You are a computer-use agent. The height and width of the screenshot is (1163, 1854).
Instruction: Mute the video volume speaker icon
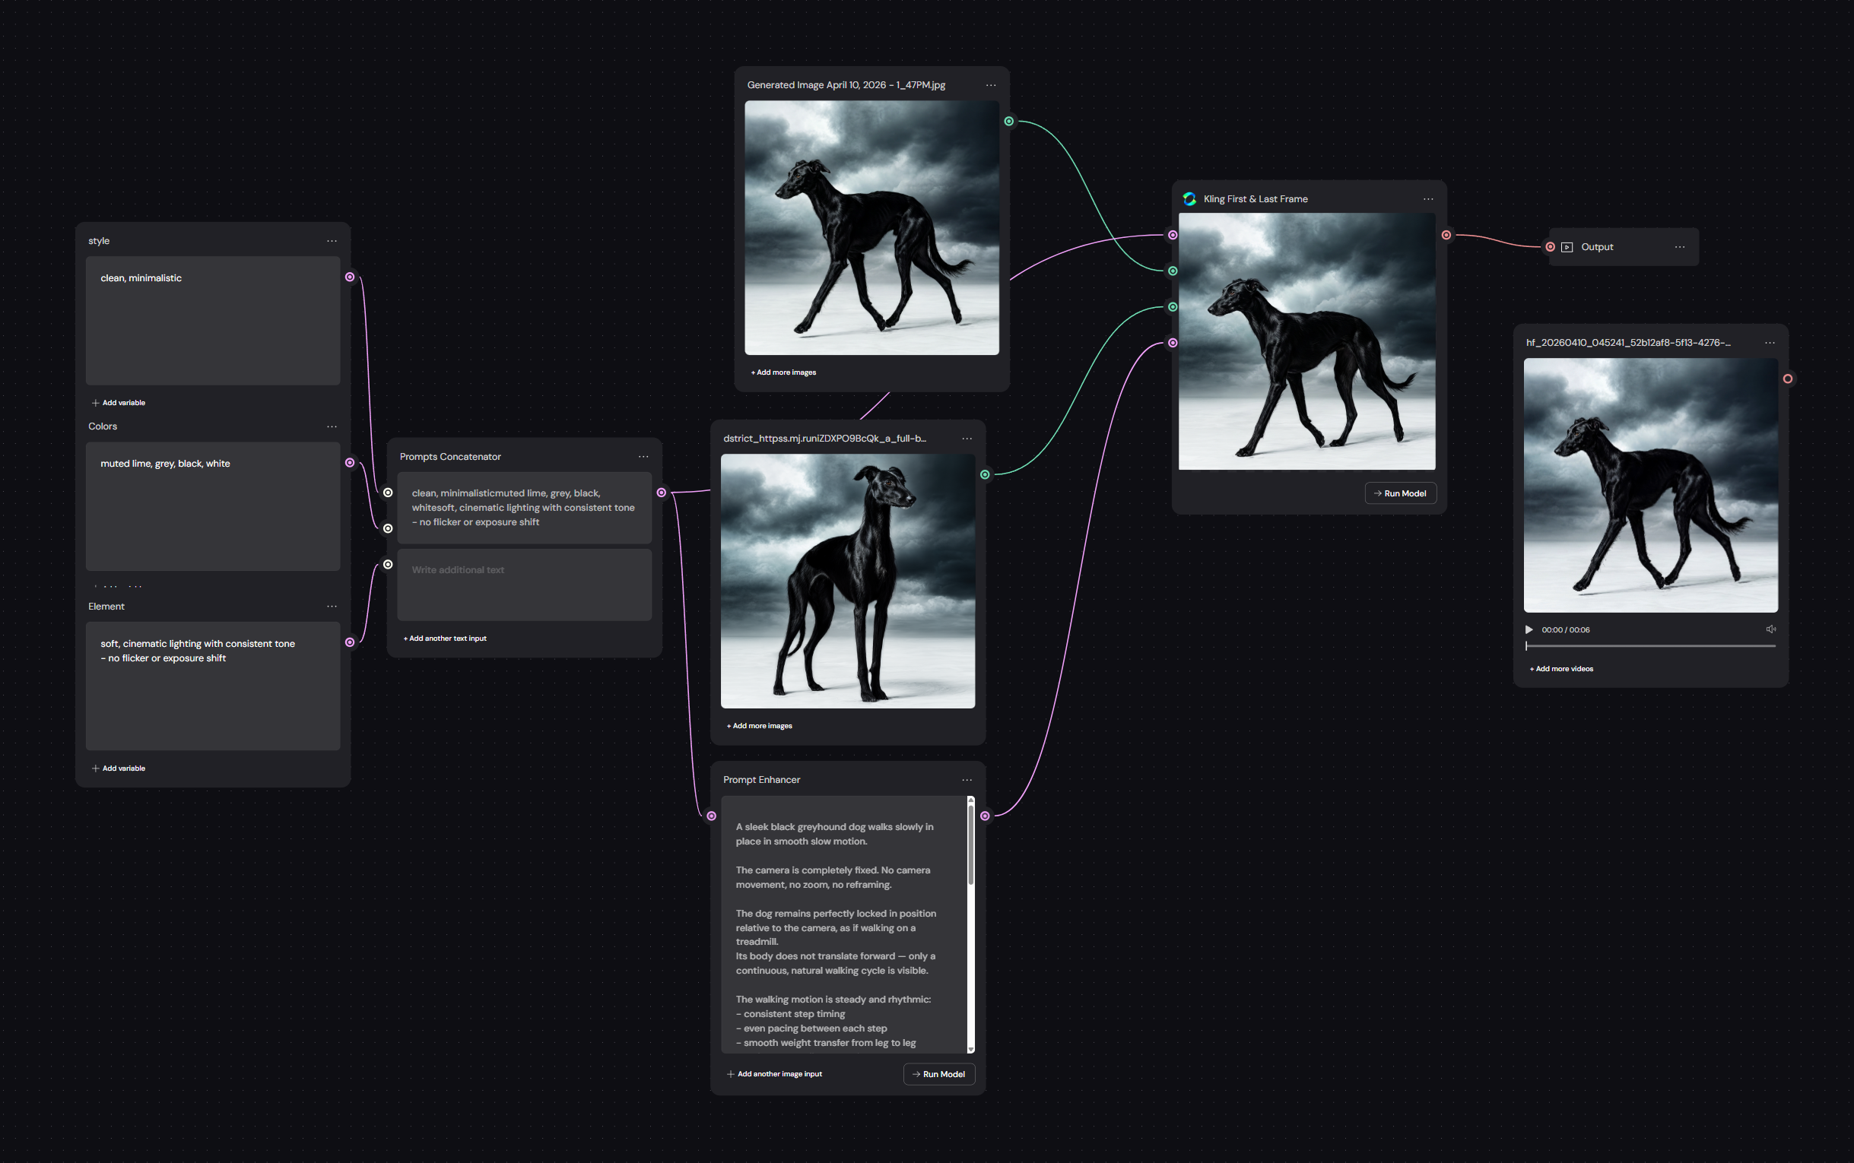pos(1771,629)
